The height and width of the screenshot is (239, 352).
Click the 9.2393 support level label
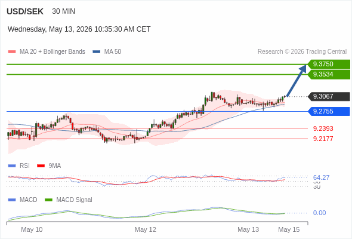tap(323, 128)
